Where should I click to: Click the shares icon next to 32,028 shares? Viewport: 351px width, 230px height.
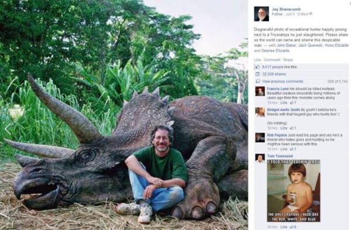coord(258,74)
